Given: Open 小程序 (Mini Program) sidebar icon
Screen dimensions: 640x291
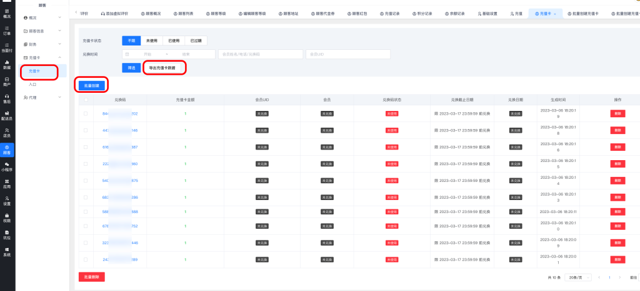Looking at the screenshot, I should point(7,166).
